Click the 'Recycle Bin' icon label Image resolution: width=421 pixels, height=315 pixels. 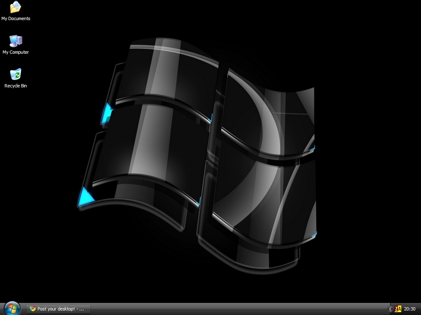(16, 86)
